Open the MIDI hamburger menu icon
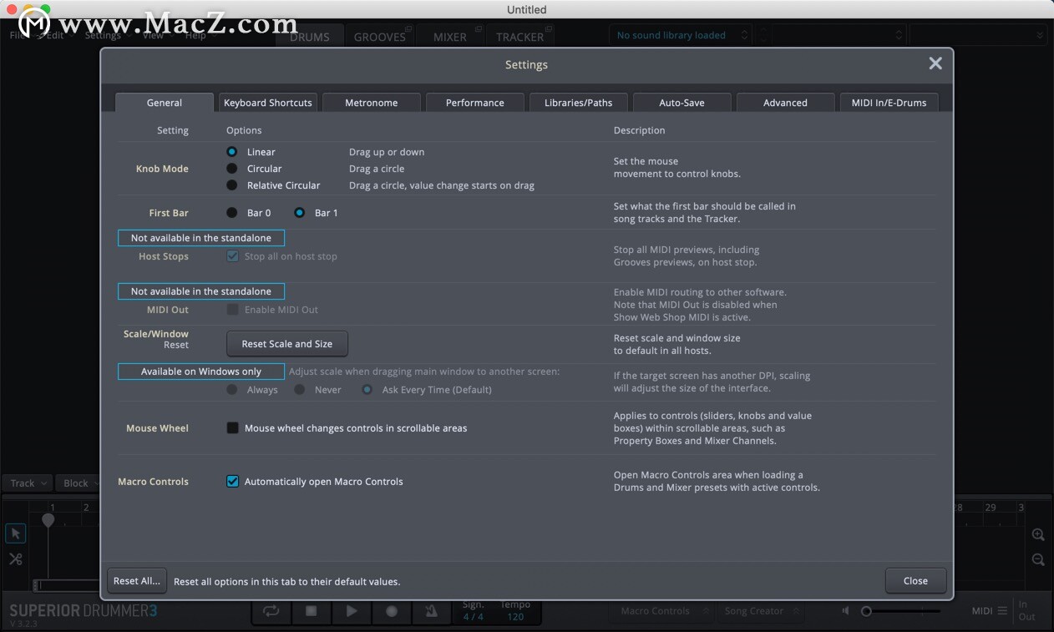Image resolution: width=1054 pixels, height=632 pixels. click(1002, 611)
